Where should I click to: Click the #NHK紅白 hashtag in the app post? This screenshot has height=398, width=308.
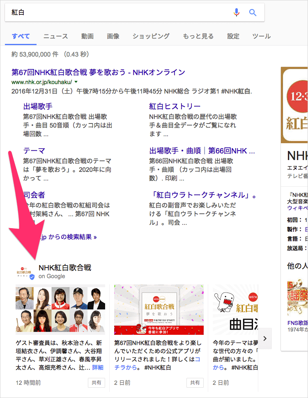[x=158, y=367]
